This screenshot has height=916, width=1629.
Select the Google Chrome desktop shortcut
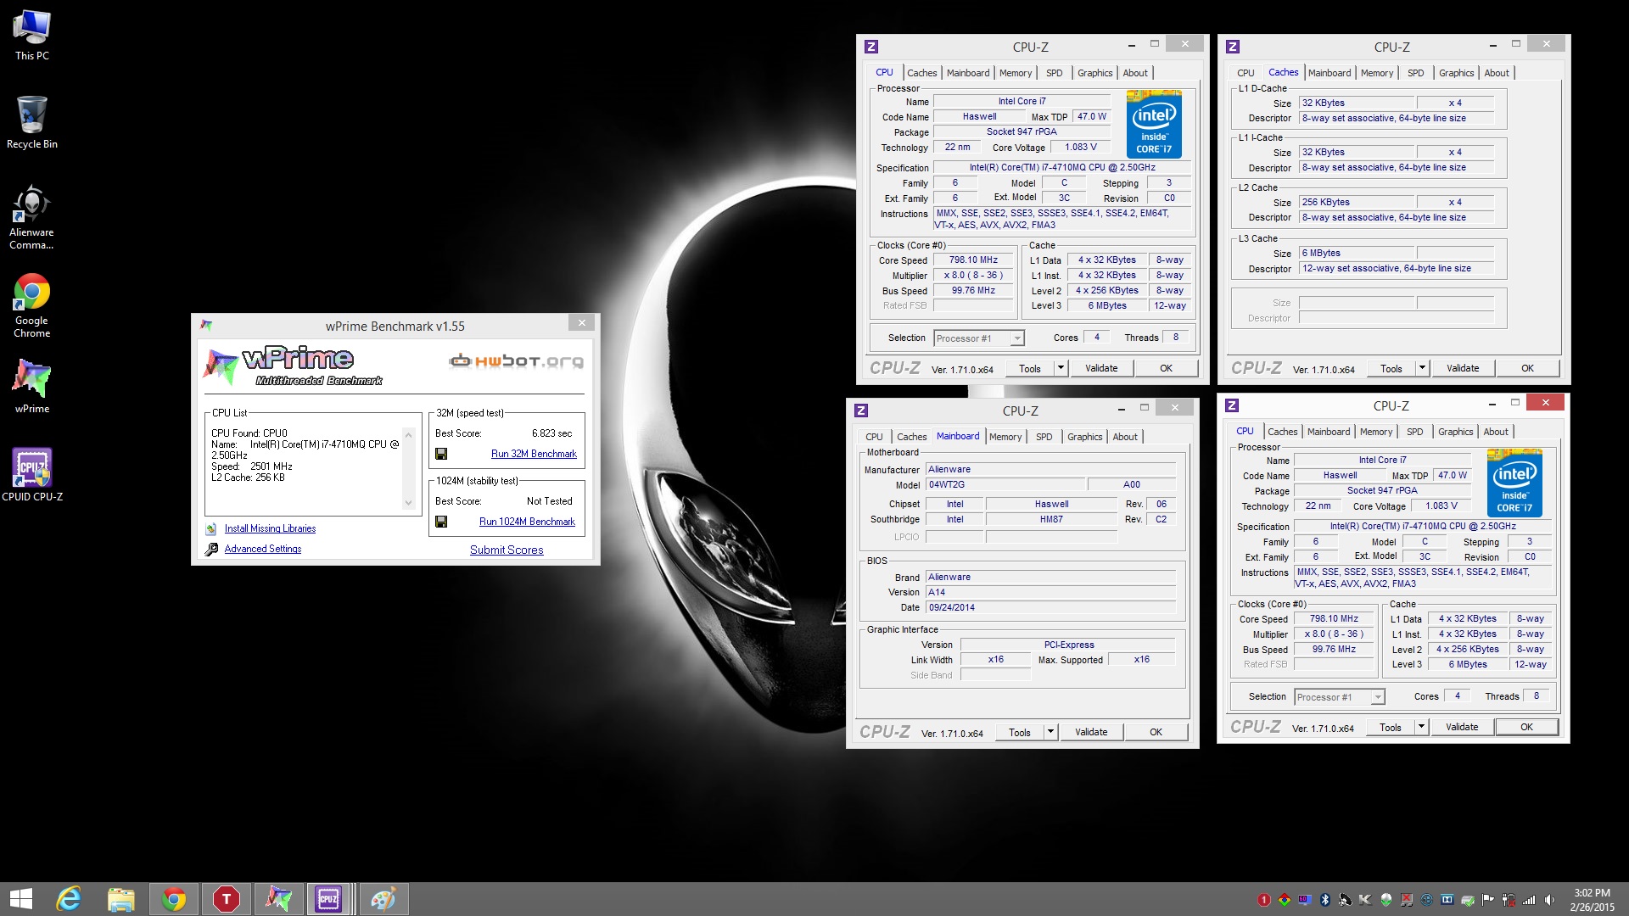point(31,305)
